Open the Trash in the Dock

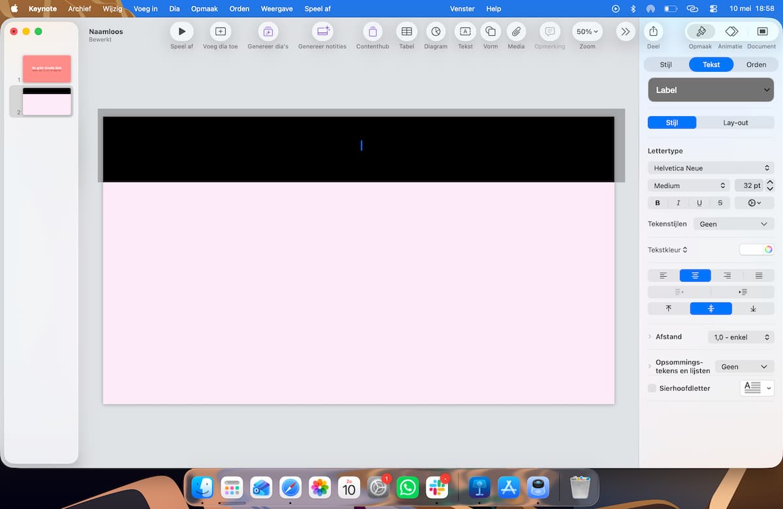[580, 487]
